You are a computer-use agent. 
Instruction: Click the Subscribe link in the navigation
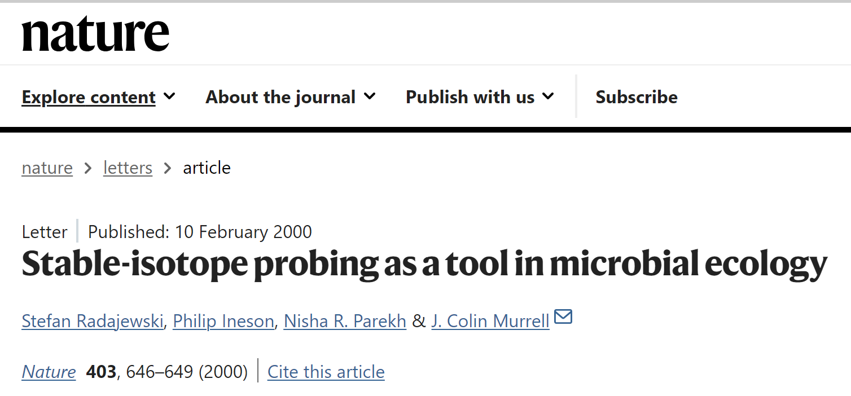pos(637,97)
